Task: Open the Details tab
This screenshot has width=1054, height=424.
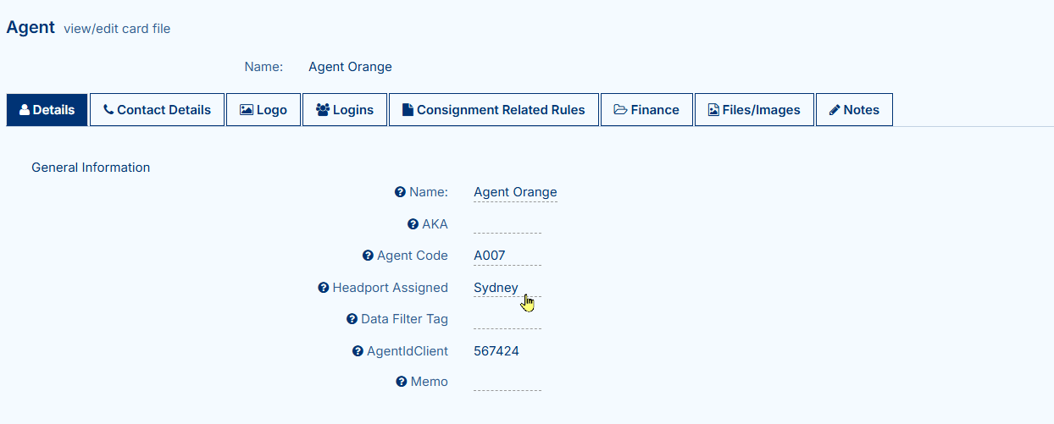Action: (x=47, y=110)
